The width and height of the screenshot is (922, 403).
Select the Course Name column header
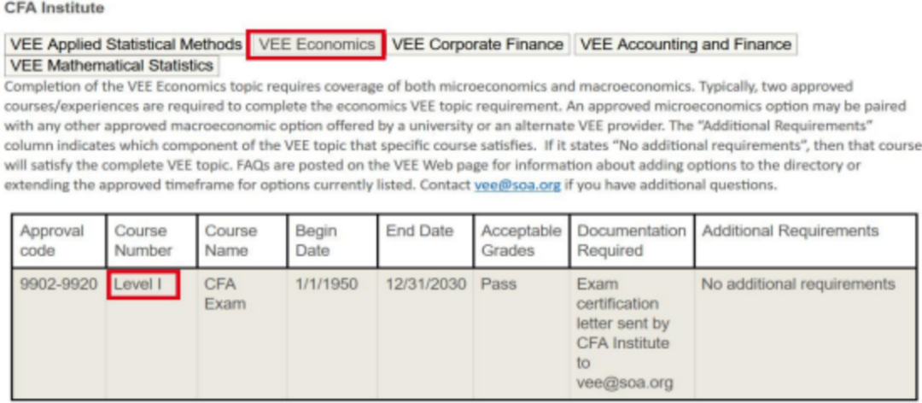point(242,242)
